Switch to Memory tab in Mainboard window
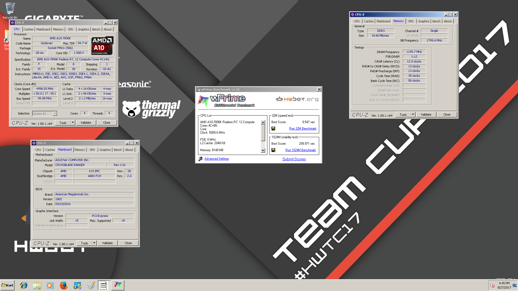The image size is (518, 291). pyautogui.click(x=80, y=150)
